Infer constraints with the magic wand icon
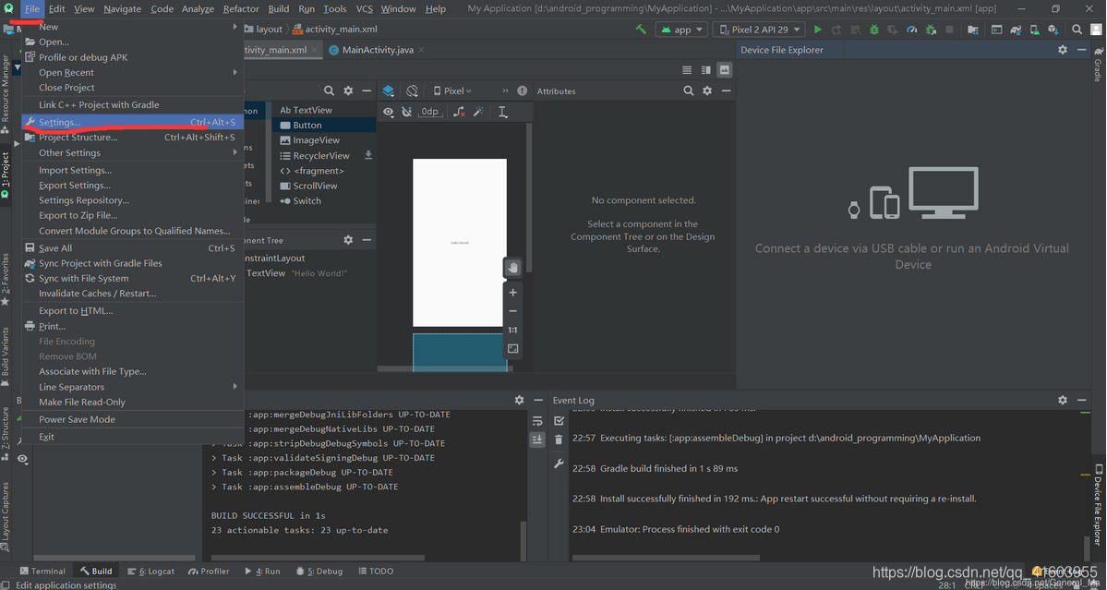 pos(478,111)
